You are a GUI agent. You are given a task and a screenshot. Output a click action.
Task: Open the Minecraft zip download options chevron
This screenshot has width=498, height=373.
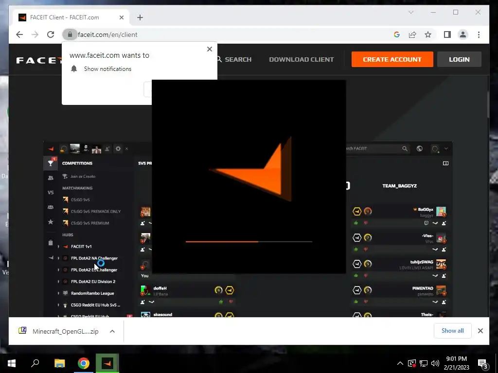[x=112, y=331]
